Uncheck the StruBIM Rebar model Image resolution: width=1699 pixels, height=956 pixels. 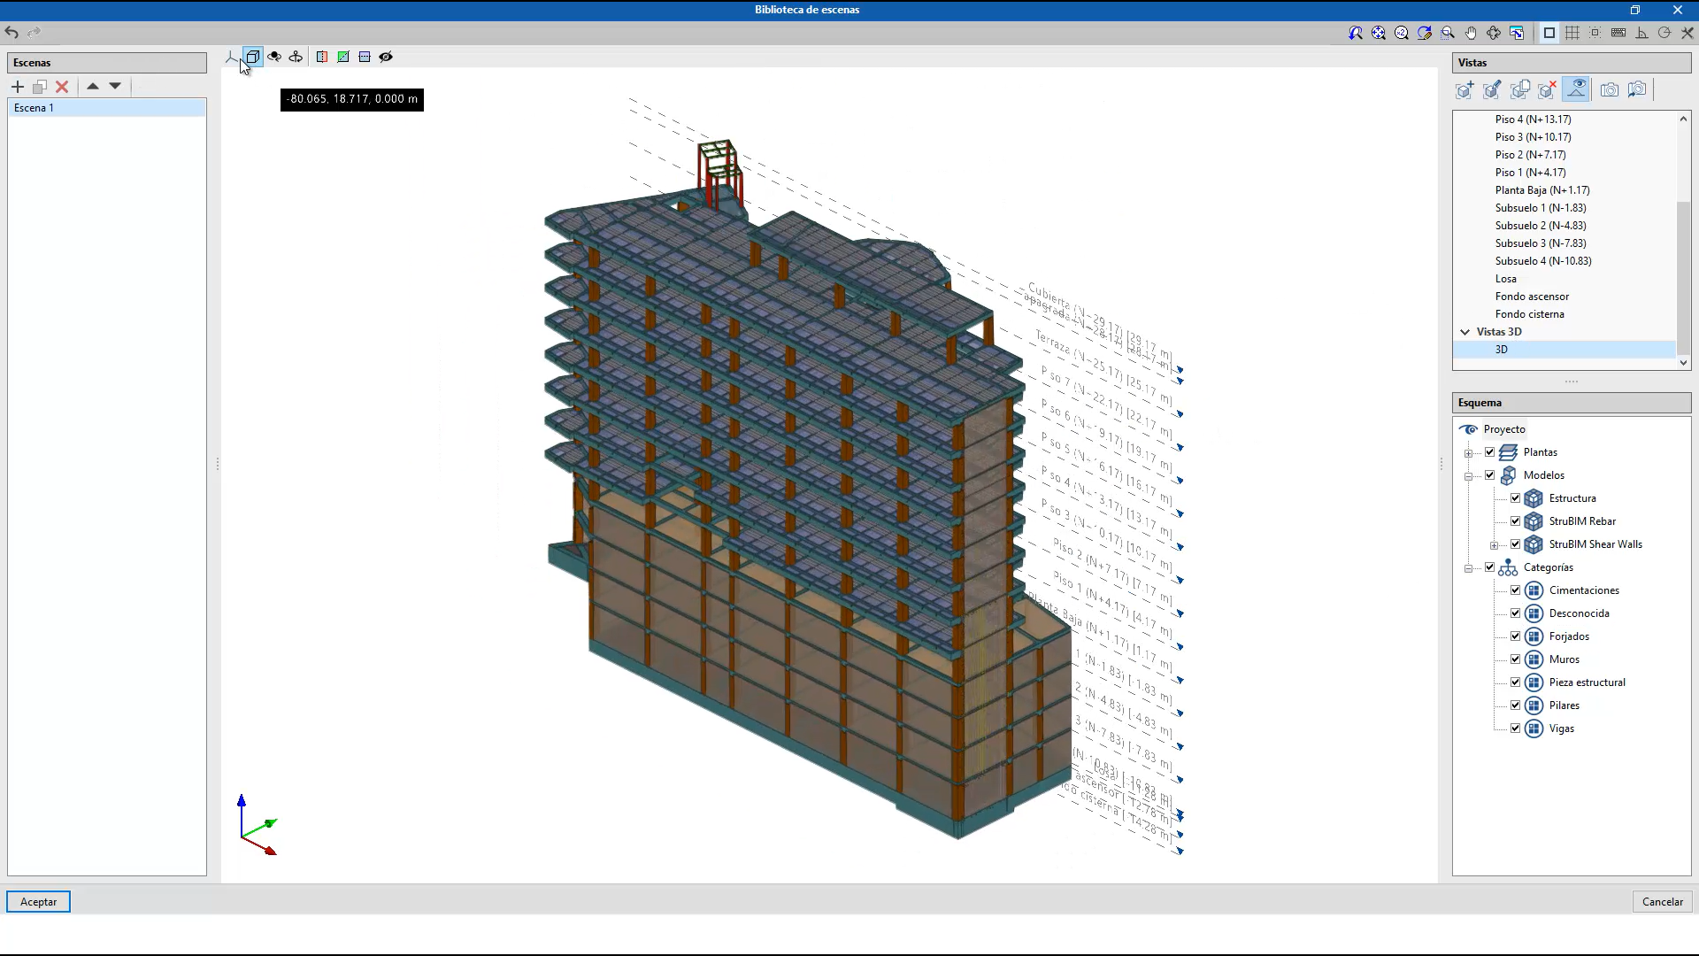pyautogui.click(x=1515, y=521)
